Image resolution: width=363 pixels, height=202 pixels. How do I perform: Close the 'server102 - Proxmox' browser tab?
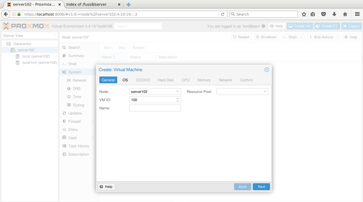click(x=60, y=5)
